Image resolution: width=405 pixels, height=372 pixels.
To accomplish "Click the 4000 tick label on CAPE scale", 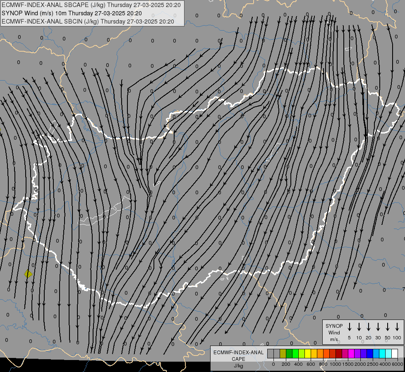I will pyautogui.click(x=385, y=364).
